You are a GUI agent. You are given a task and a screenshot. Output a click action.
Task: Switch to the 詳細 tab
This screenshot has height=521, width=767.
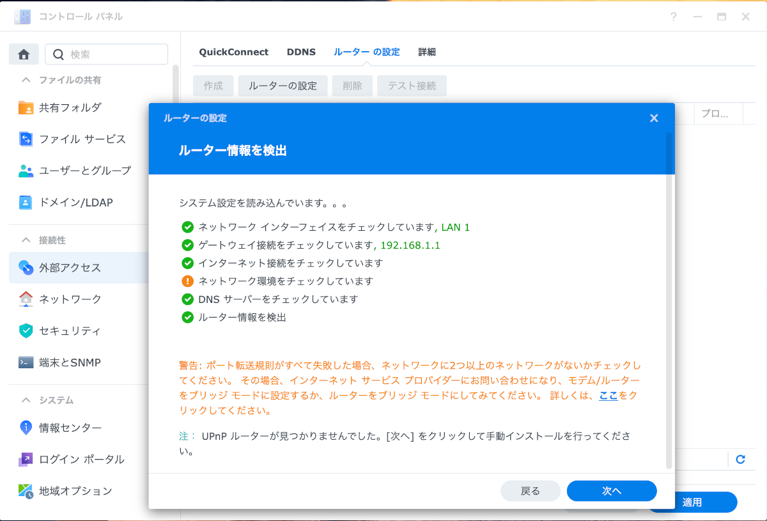point(427,52)
